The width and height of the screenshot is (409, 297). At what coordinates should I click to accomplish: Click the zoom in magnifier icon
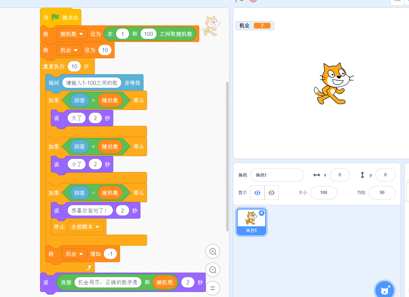(x=213, y=251)
